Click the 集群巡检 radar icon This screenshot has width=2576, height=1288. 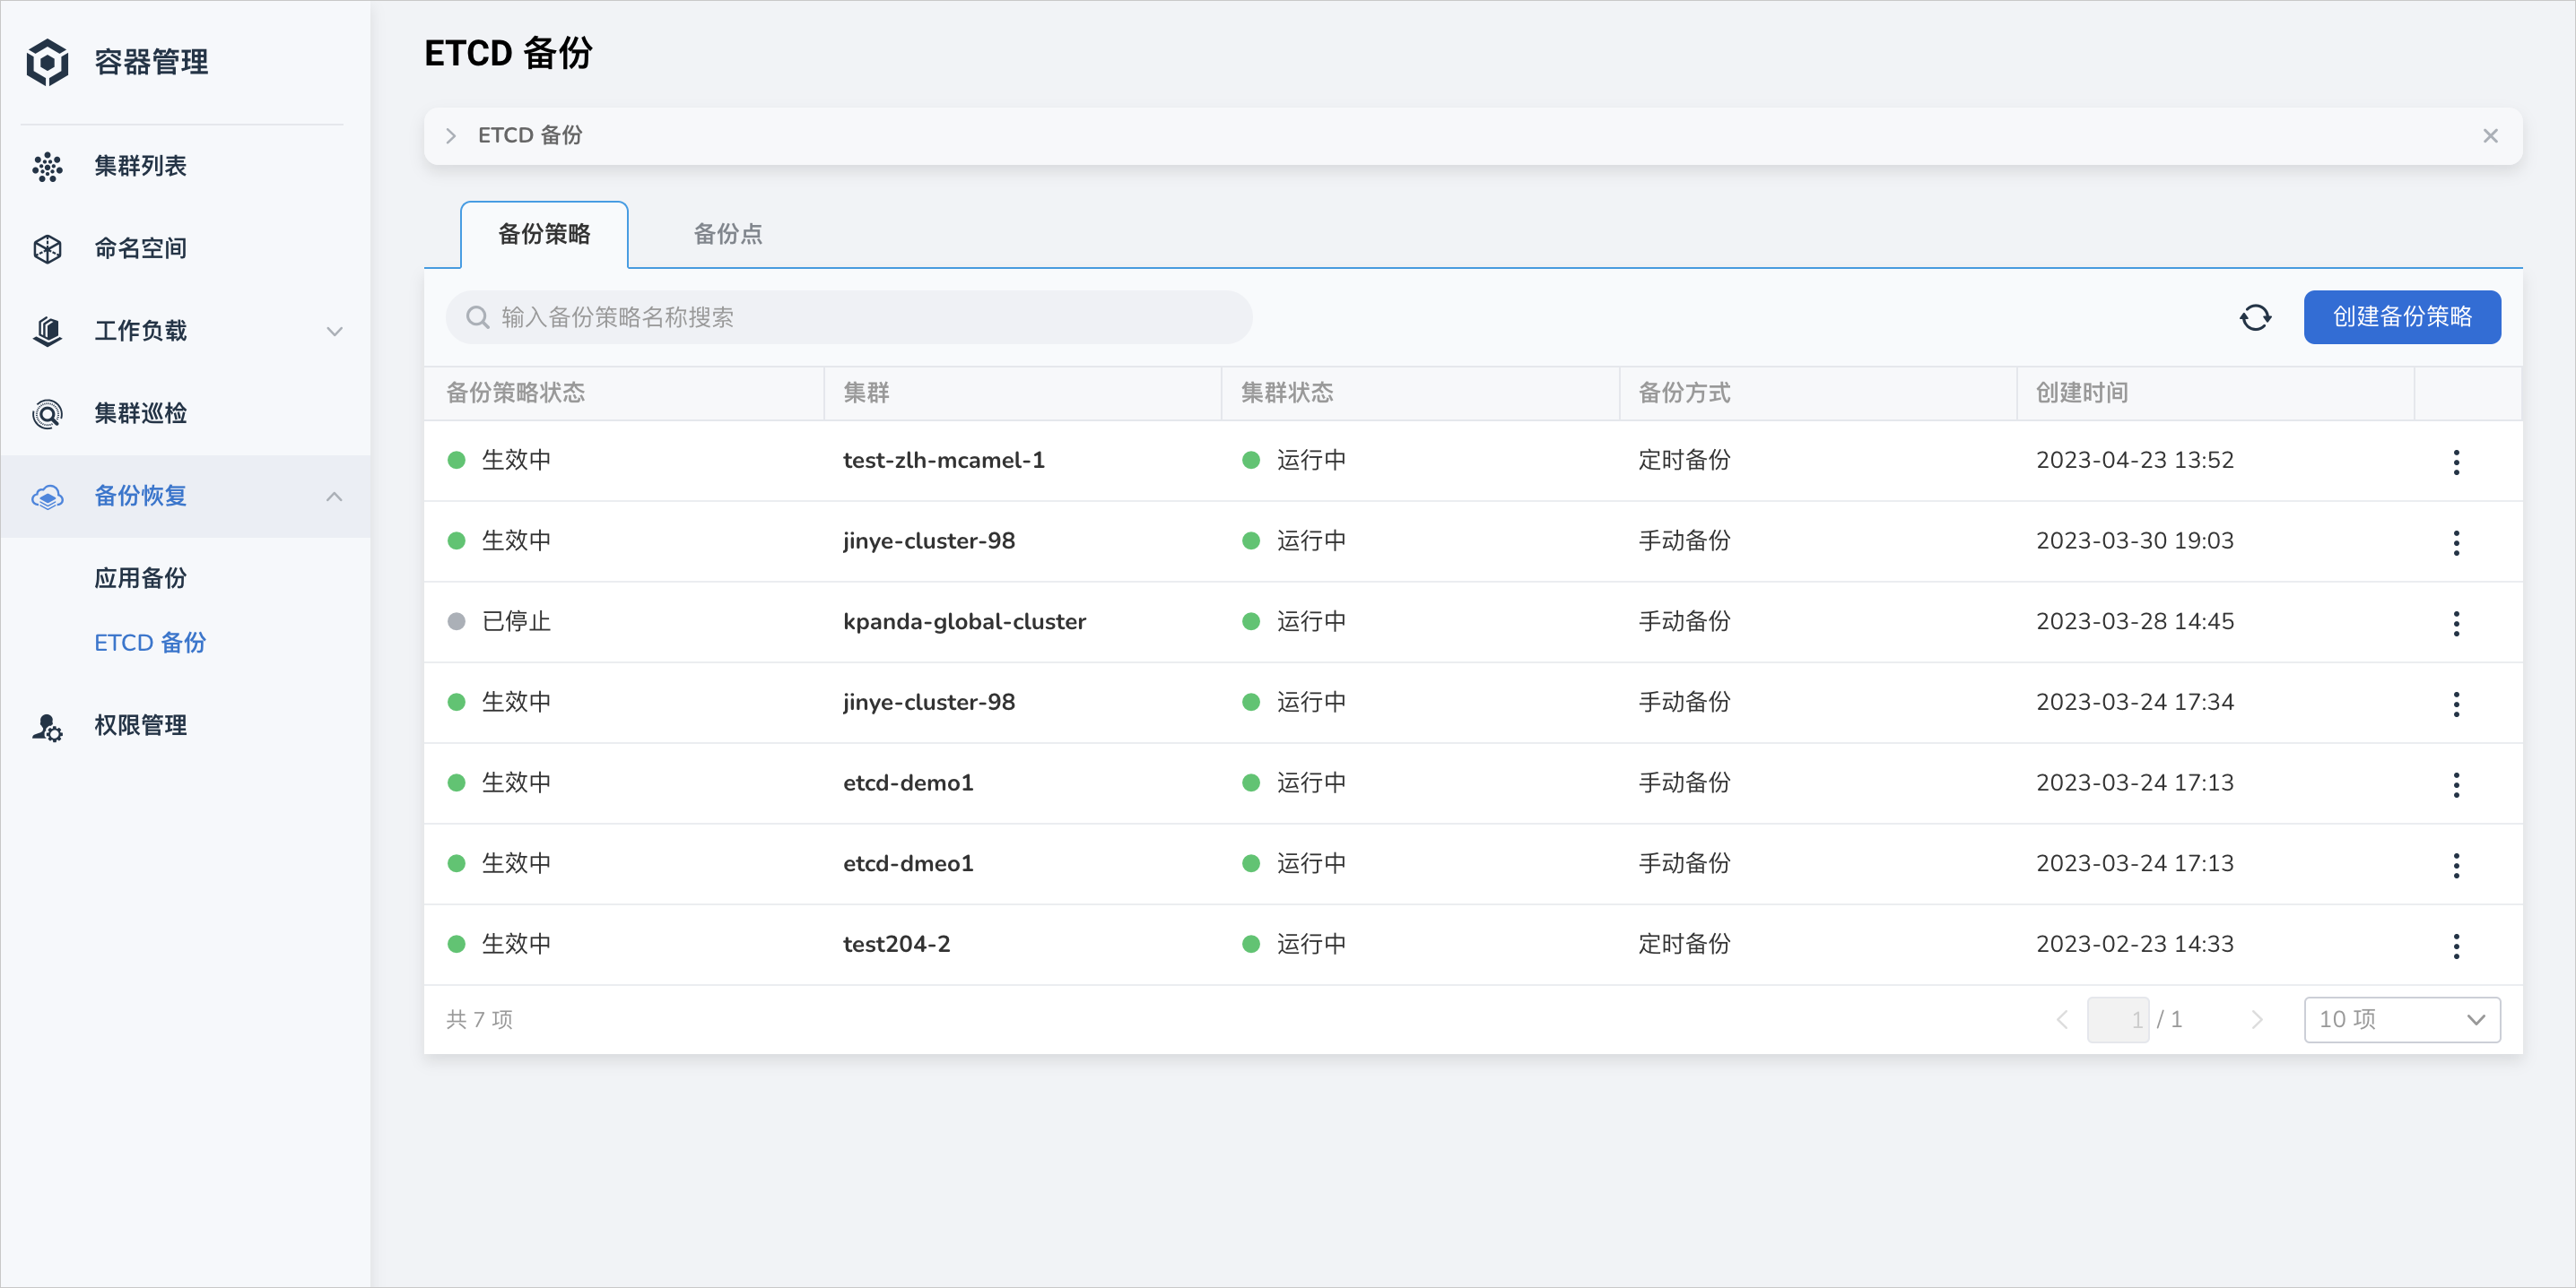click(x=47, y=414)
